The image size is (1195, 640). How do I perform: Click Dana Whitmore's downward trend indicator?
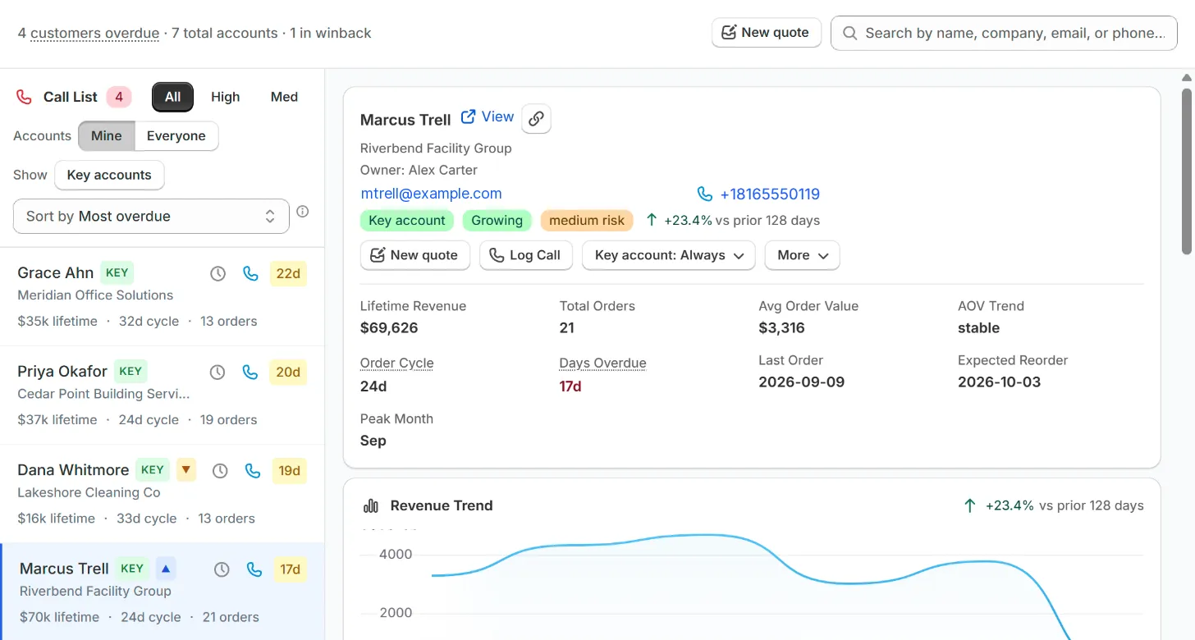(186, 469)
